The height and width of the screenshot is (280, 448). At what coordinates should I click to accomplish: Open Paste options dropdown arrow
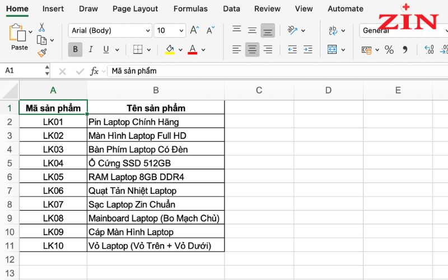tap(30, 32)
